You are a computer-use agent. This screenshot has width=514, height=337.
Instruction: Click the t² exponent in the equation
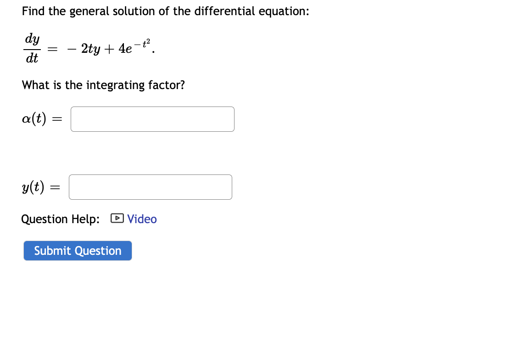click(x=146, y=42)
